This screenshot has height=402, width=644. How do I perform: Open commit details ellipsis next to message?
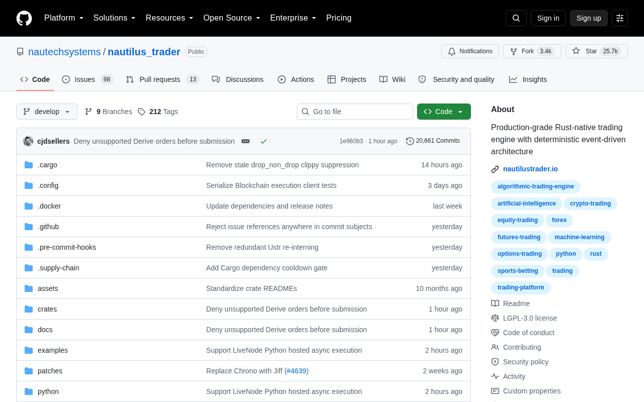click(x=246, y=141)
